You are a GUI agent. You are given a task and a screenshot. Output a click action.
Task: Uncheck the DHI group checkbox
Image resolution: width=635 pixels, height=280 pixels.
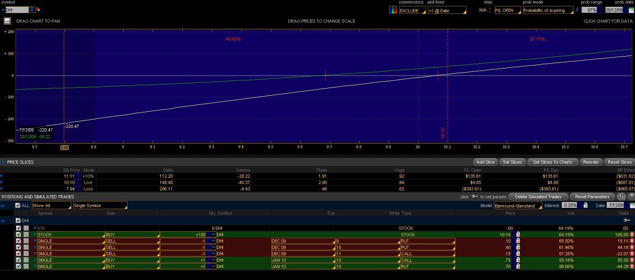coord(18,221)
